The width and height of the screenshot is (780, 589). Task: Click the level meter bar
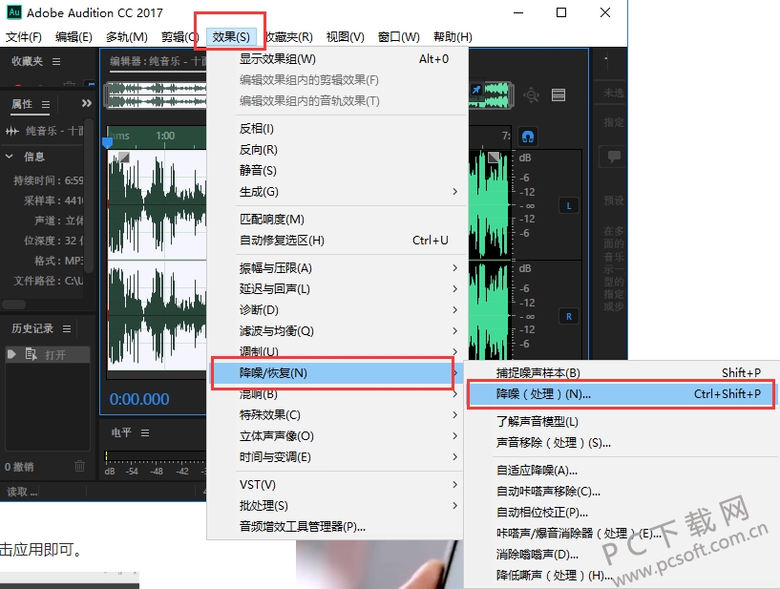coord(156,455)
